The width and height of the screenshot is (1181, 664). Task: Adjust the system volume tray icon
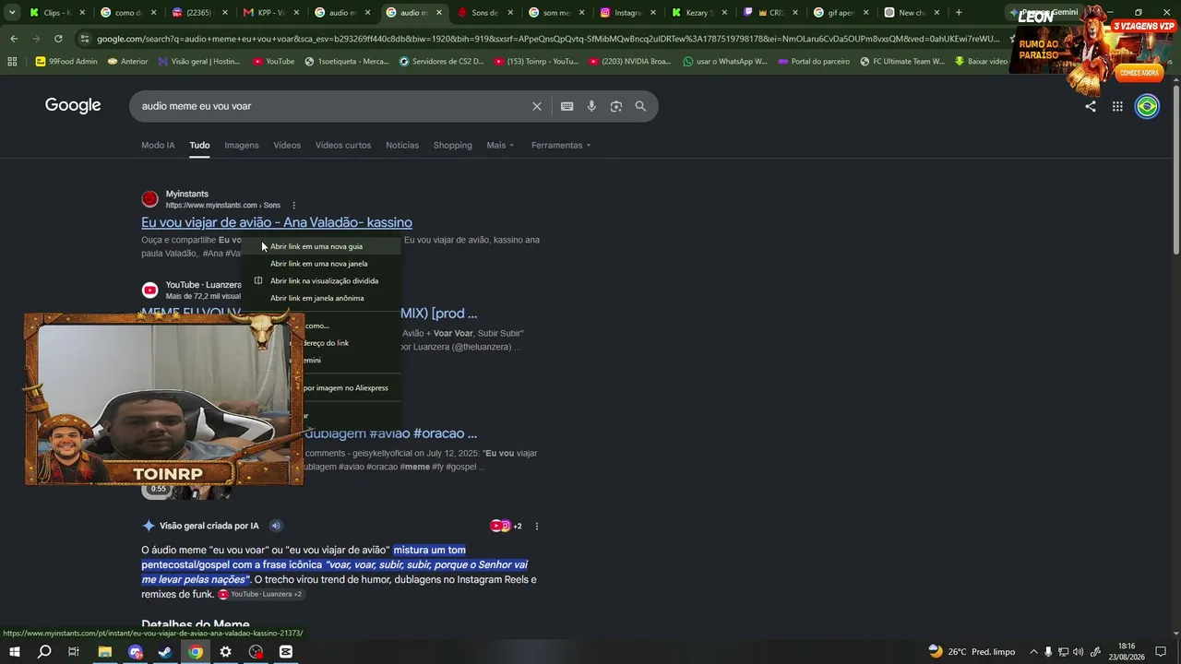pos(1078,652)
